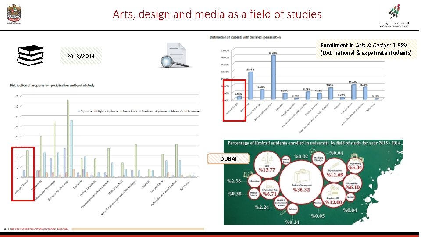Click the Health & Environment Science bubble
421x237 pixels.
coord(281,203)
